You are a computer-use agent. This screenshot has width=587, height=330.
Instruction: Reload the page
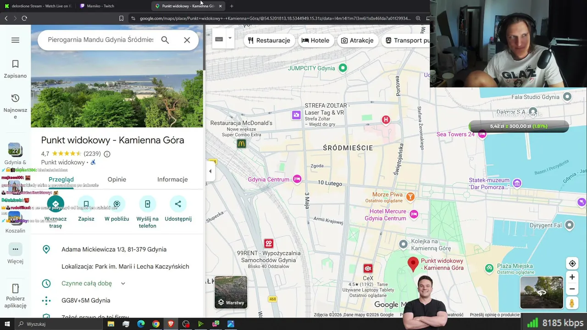(x=24, y=18)
